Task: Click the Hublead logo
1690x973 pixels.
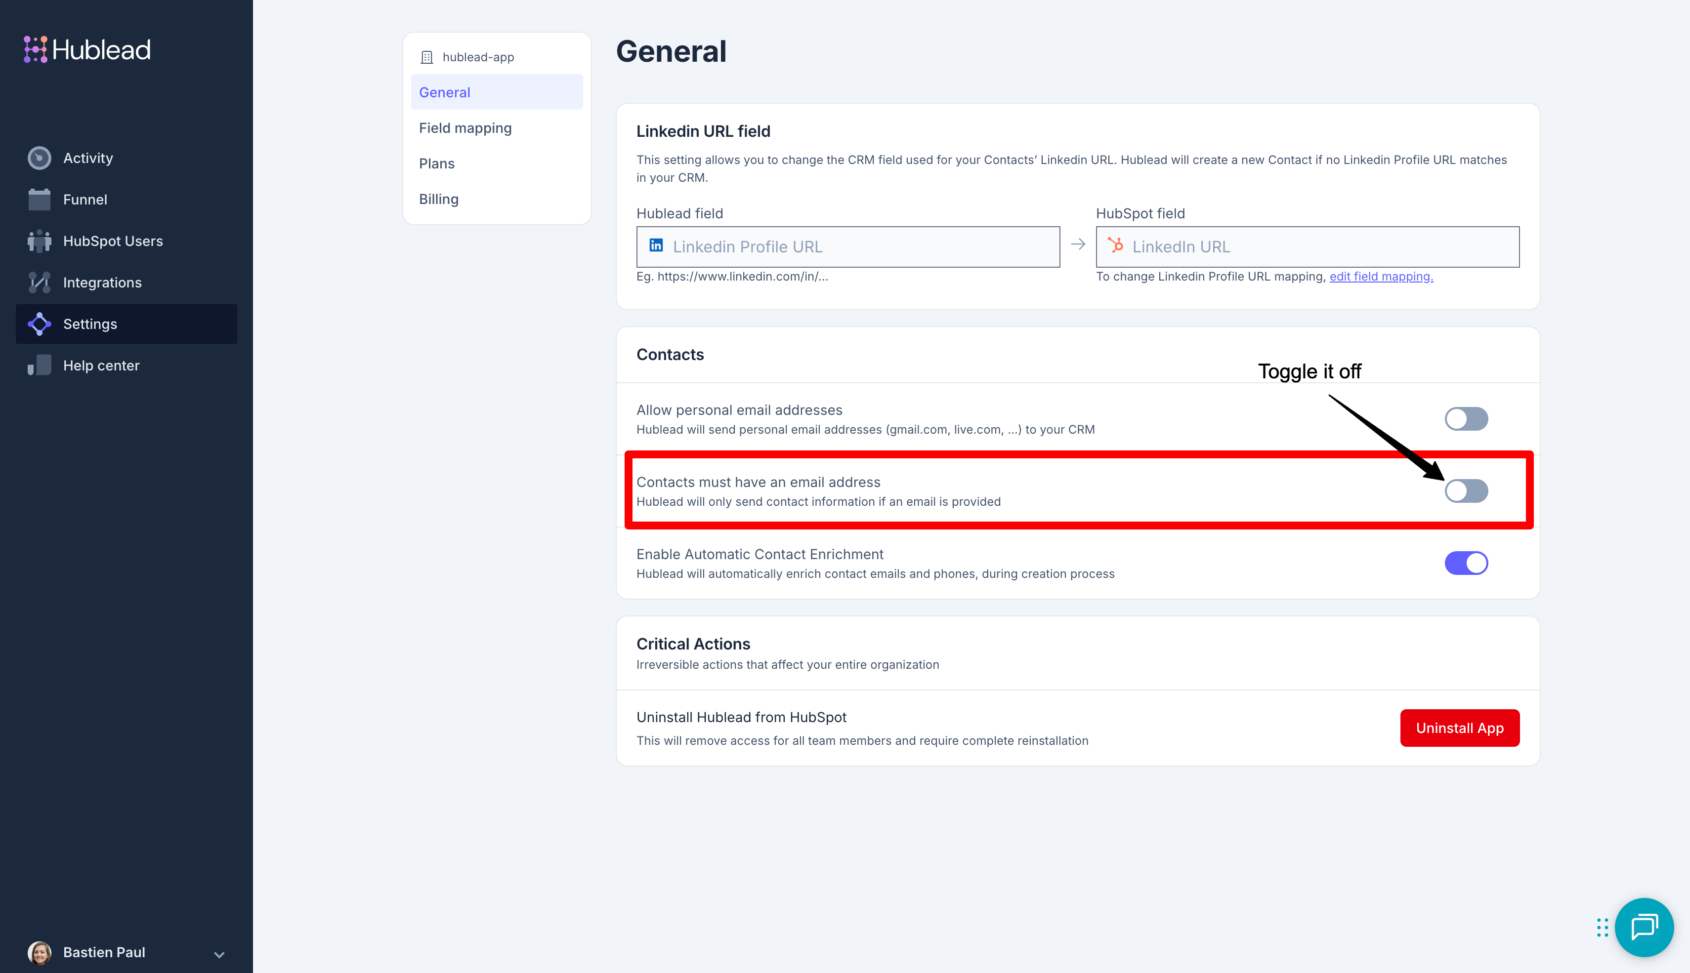Action: click(x=87, y=49)
